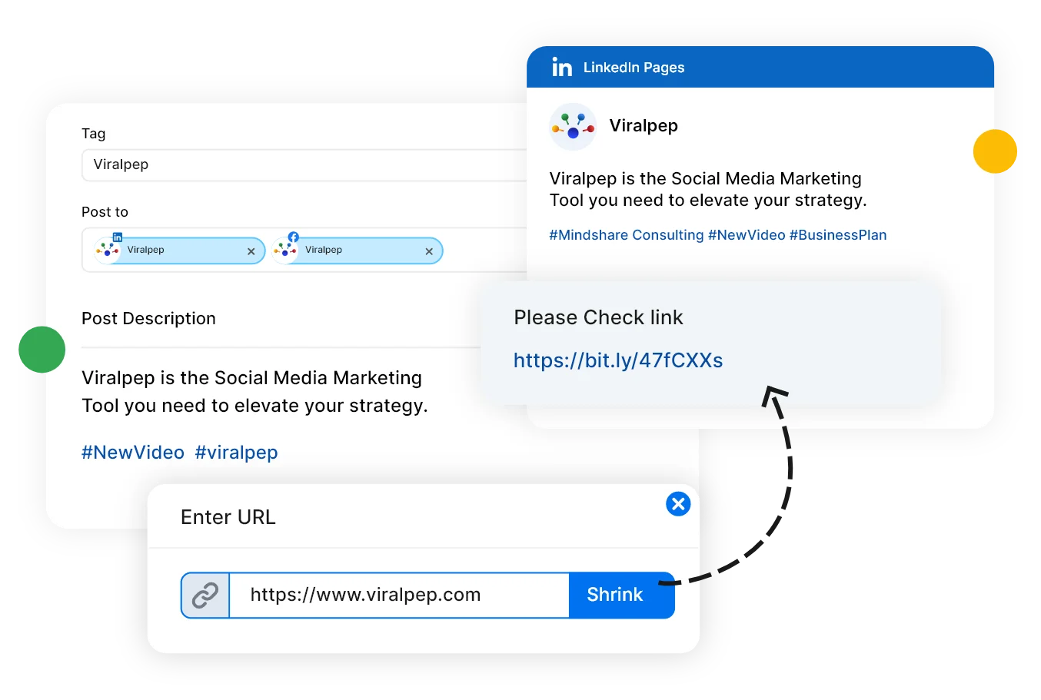Expand the Tag input suggestions
The height and width of the screenshot is (700, 1041).
308,164
